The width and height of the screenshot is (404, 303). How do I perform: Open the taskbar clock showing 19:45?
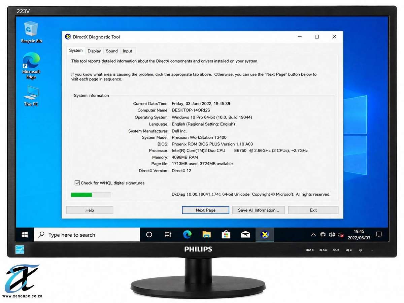click(359, 235)
